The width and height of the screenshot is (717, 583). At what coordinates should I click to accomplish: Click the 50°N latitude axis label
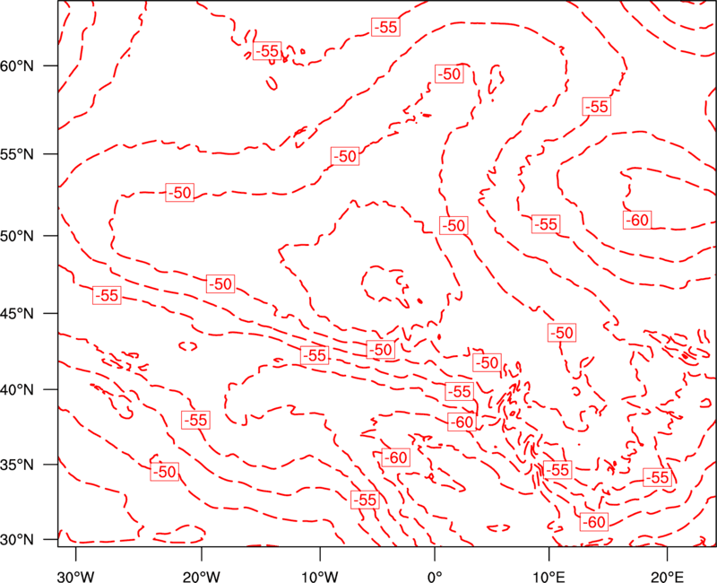coord(17,236)
